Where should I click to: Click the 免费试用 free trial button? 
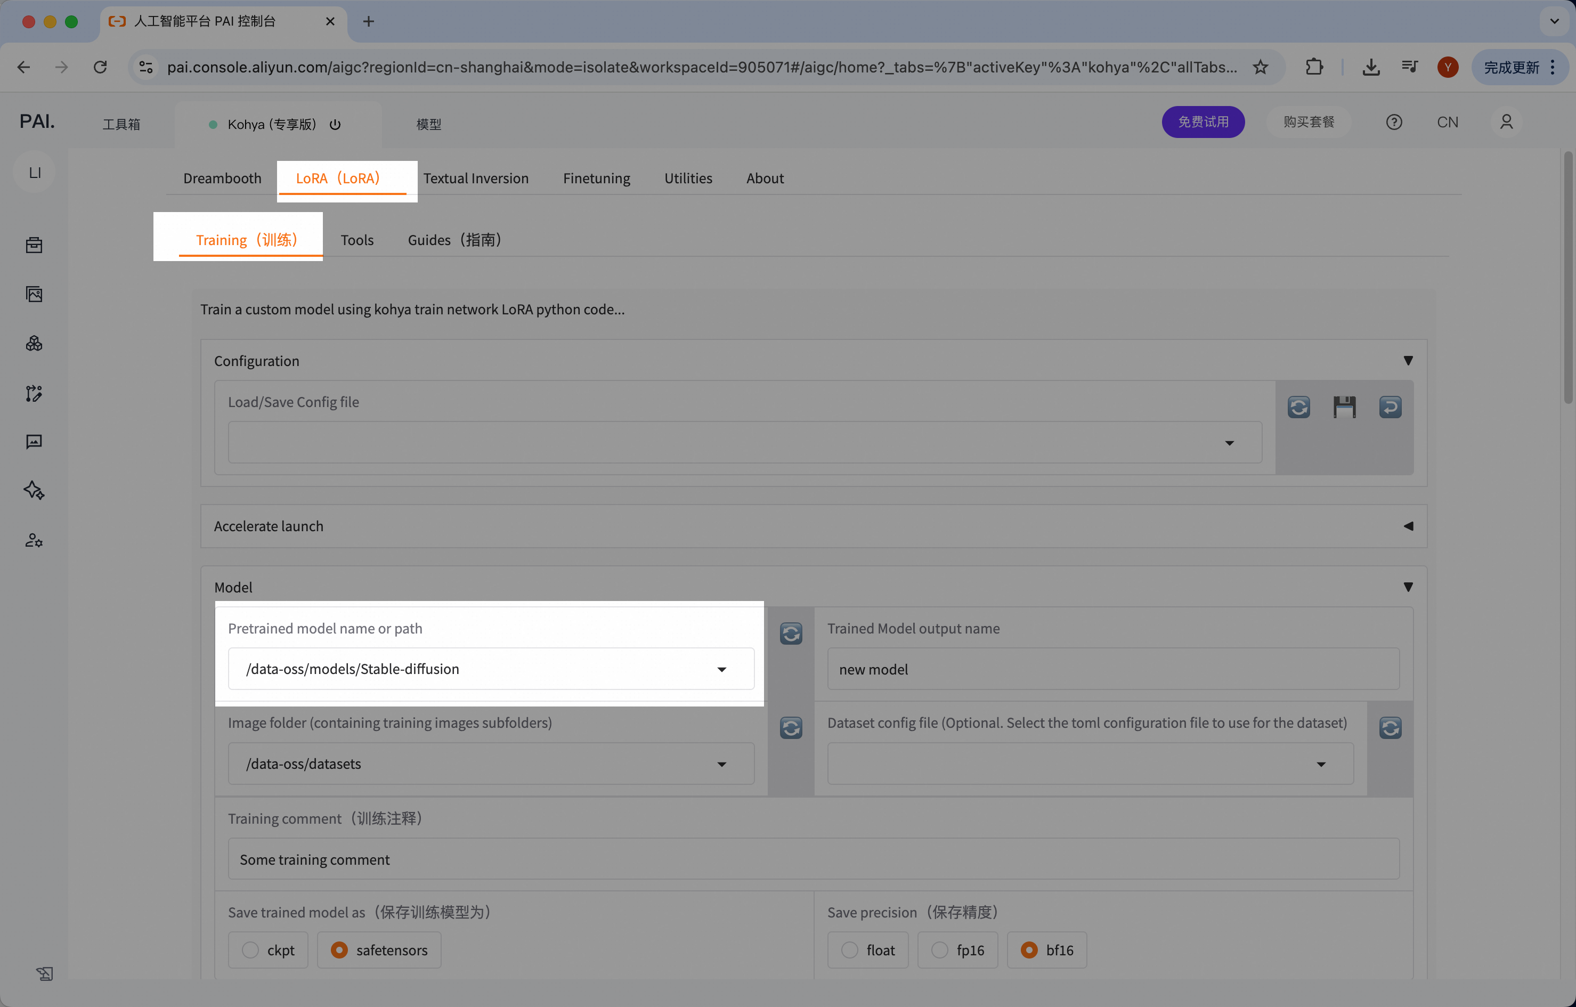[x=1203, y=121]
